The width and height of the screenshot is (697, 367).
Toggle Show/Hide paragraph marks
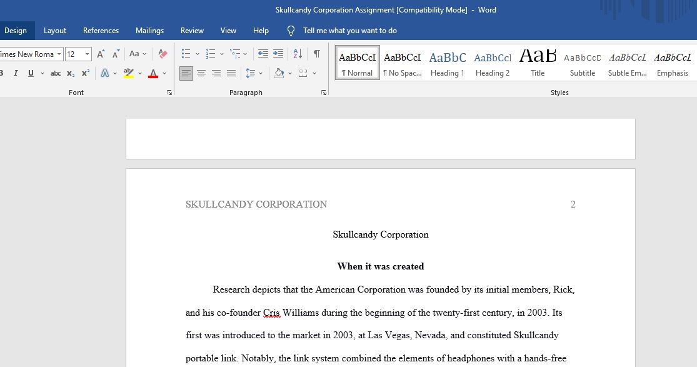pyautogui.click(x=316, y=54)
